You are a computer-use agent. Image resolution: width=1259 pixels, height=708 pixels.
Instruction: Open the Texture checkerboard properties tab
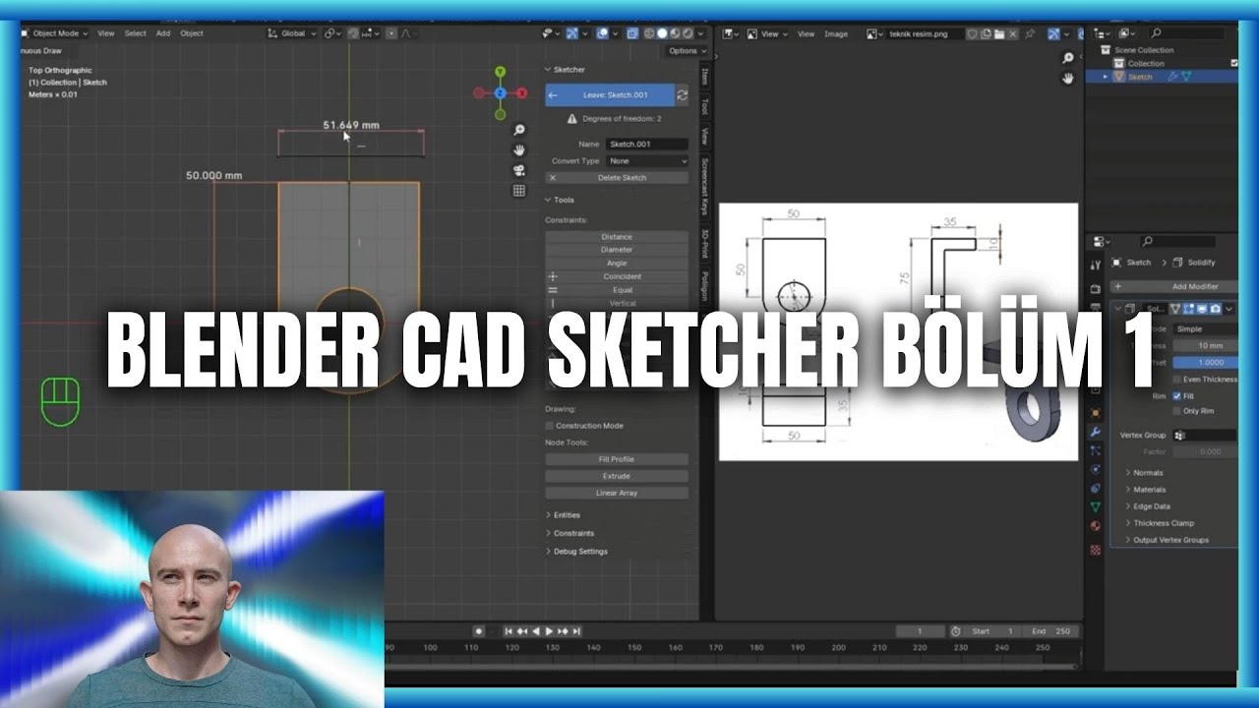[1096, 548]
